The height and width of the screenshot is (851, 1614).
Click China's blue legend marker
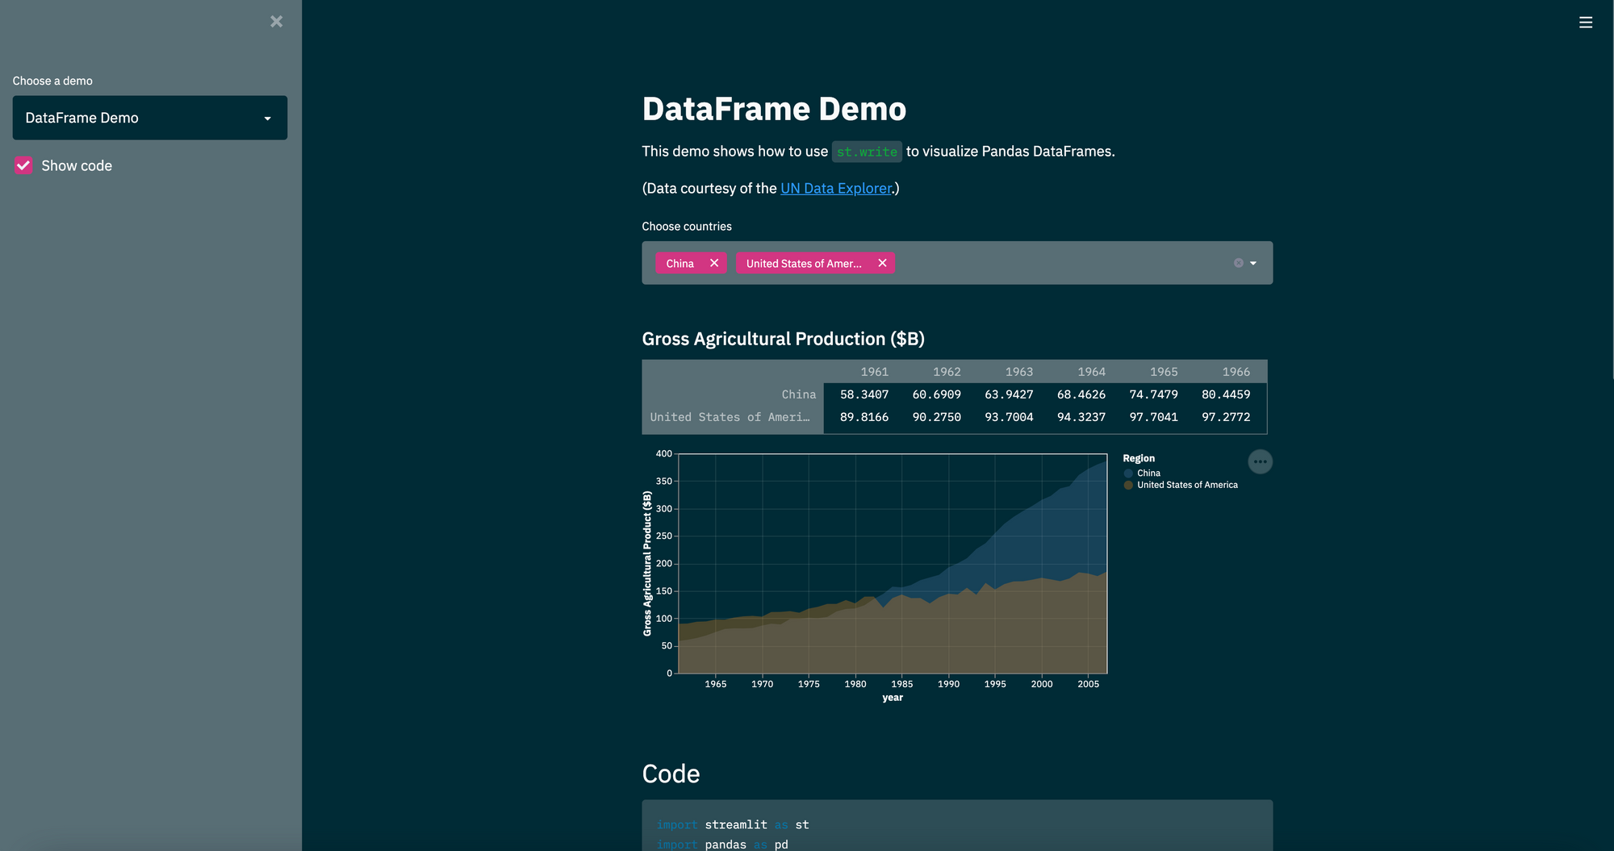click(x=1127, y=473)
